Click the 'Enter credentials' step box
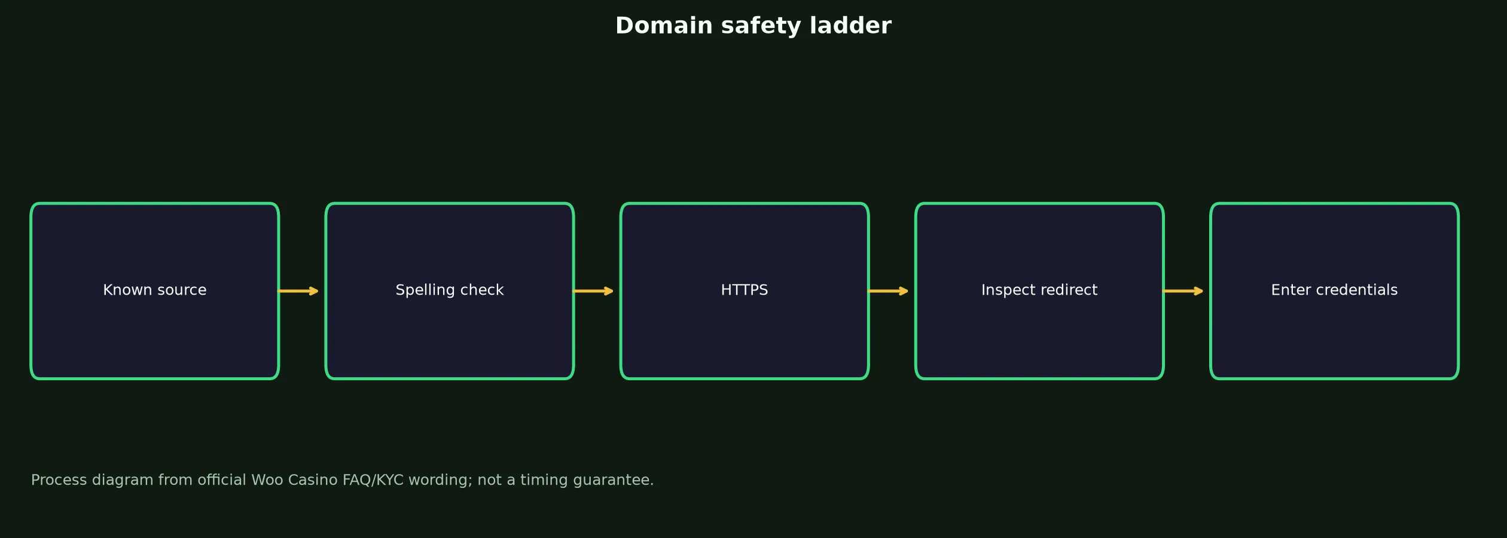This screenshot has width=1507, height=538. 1334,291
